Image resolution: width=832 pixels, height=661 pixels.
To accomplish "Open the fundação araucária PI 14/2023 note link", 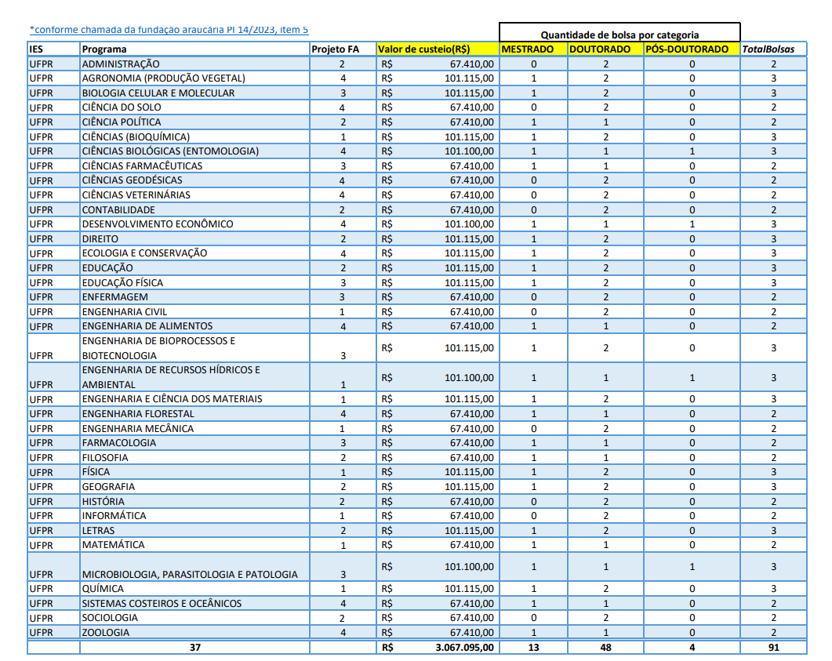I will point(169,30).
